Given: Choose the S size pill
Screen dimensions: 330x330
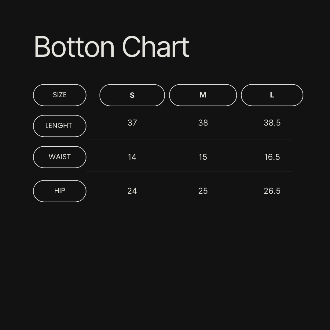Looking at the screenshot, I should pyautogui.click(x=132, y=95).
